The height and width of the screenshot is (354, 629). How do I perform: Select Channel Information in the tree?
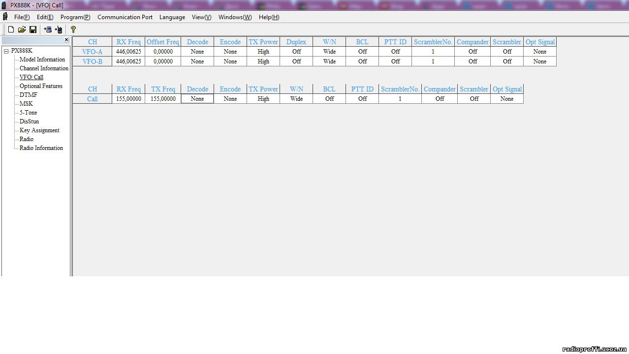pyautogui.click(x=44, y=68)
